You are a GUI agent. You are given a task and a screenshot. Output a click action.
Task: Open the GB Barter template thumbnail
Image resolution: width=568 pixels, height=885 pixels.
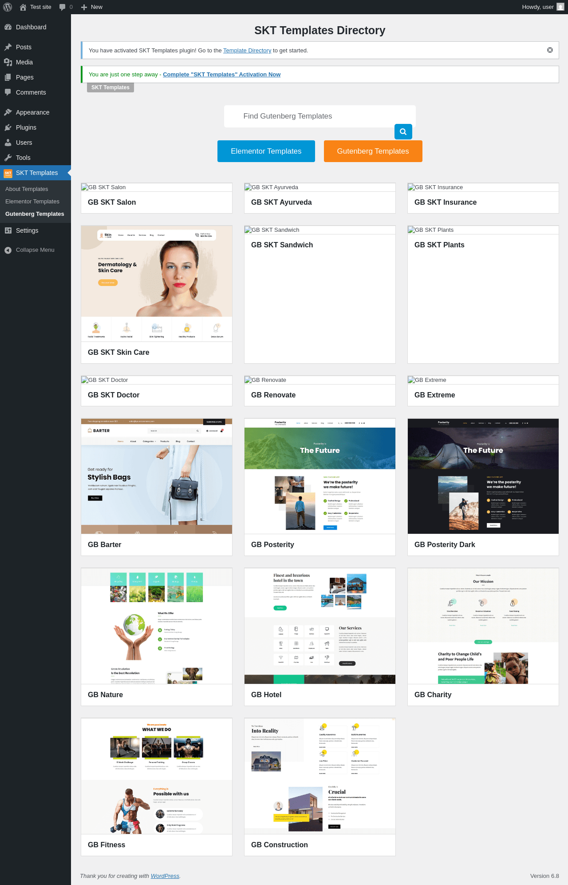pos(157,476)
